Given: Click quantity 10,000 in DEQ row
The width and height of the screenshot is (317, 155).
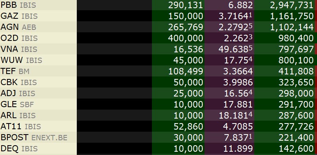Looking at the screenshot, I should 188,149.
